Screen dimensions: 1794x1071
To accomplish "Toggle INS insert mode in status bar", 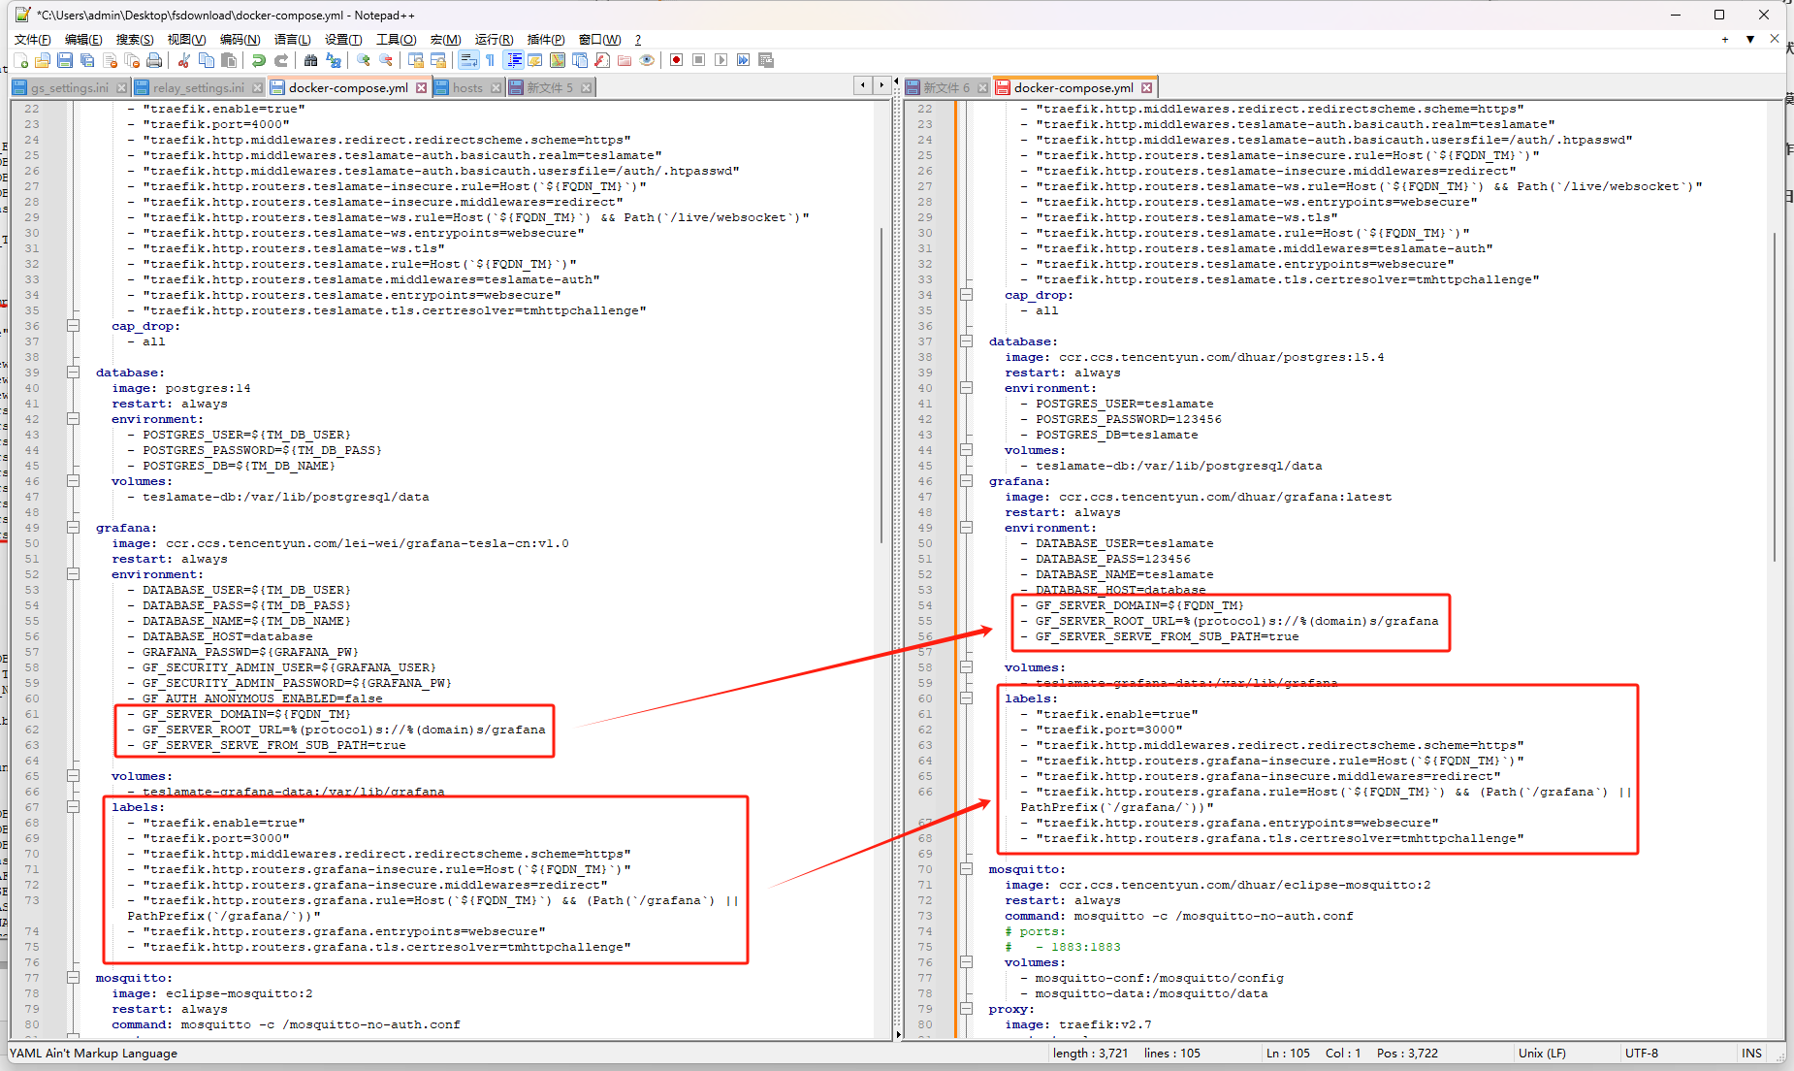I will pos(1751,1053).
